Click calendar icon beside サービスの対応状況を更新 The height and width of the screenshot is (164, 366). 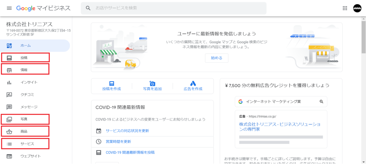coord(99,131)
